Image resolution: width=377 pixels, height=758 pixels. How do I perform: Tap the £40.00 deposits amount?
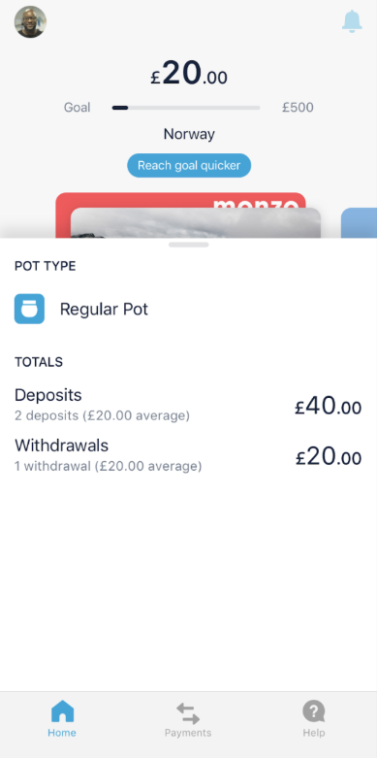point(329,406)
